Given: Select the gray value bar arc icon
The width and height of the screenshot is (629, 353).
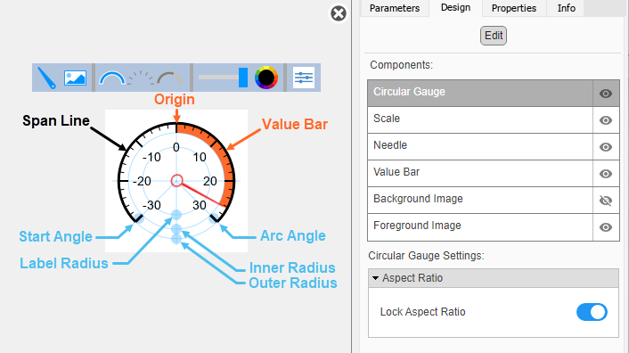Looking at the screenshot, I should pyautogui.click(x=169, y=78).
